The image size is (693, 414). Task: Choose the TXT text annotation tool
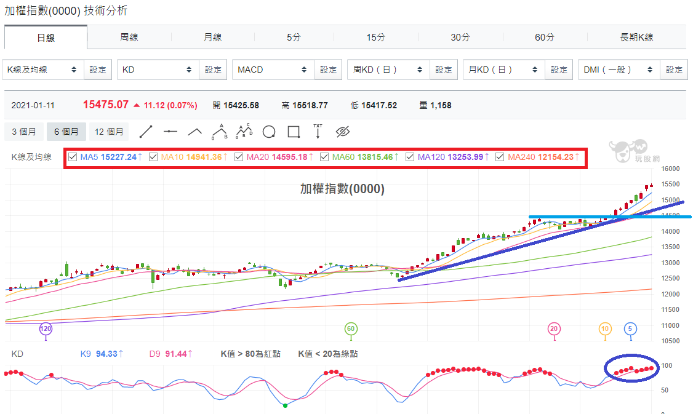318,131
